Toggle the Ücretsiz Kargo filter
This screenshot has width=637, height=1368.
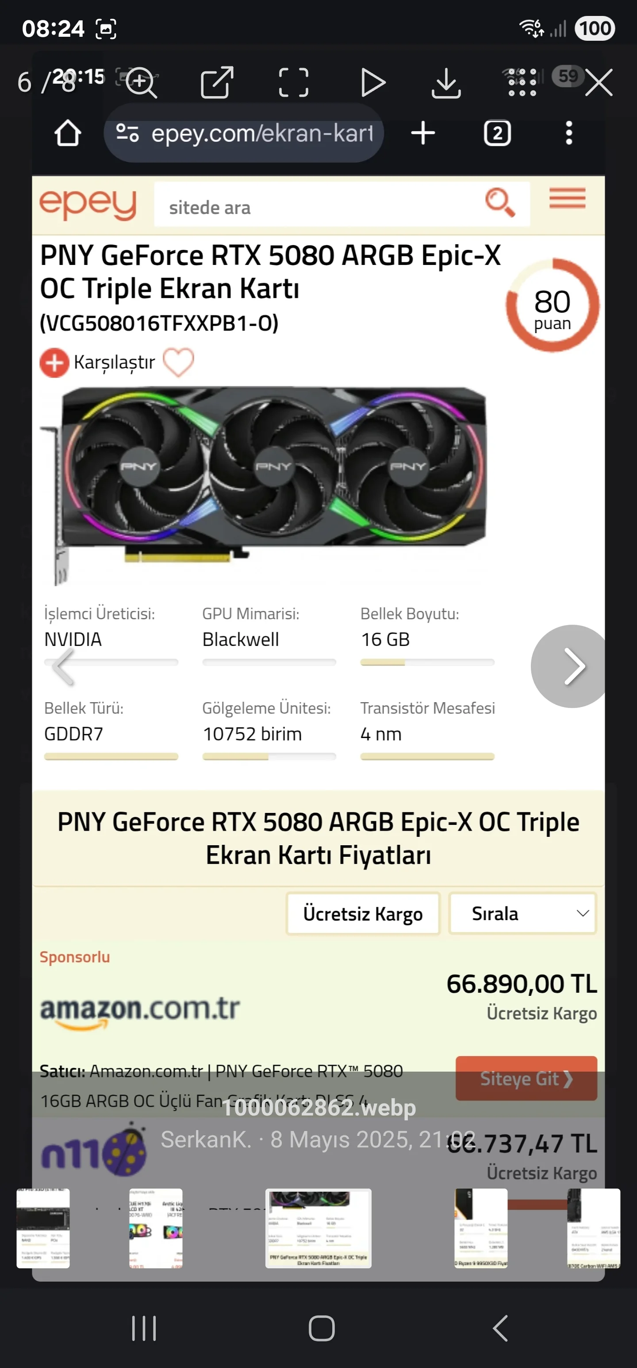363,913
